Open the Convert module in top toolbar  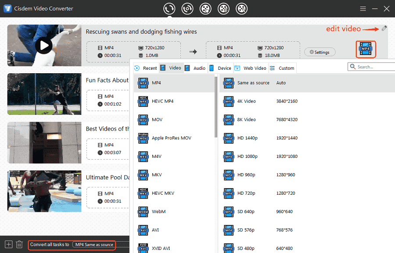(169, 9)
